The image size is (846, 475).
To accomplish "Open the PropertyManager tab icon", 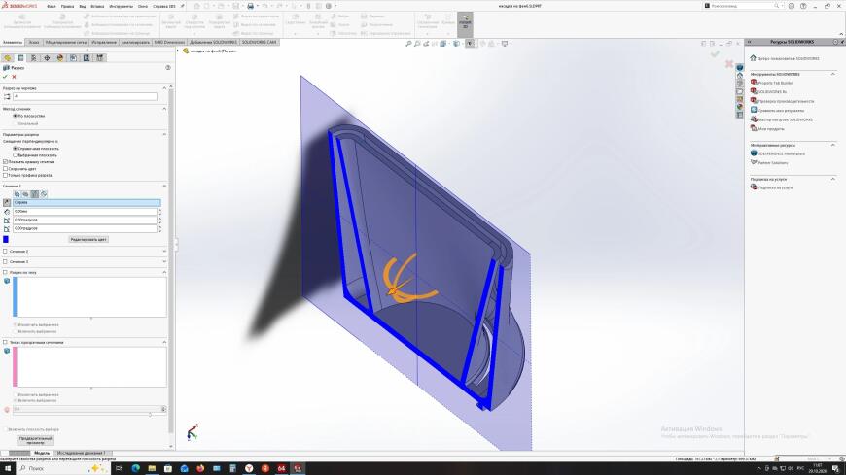I will [20, 58].
